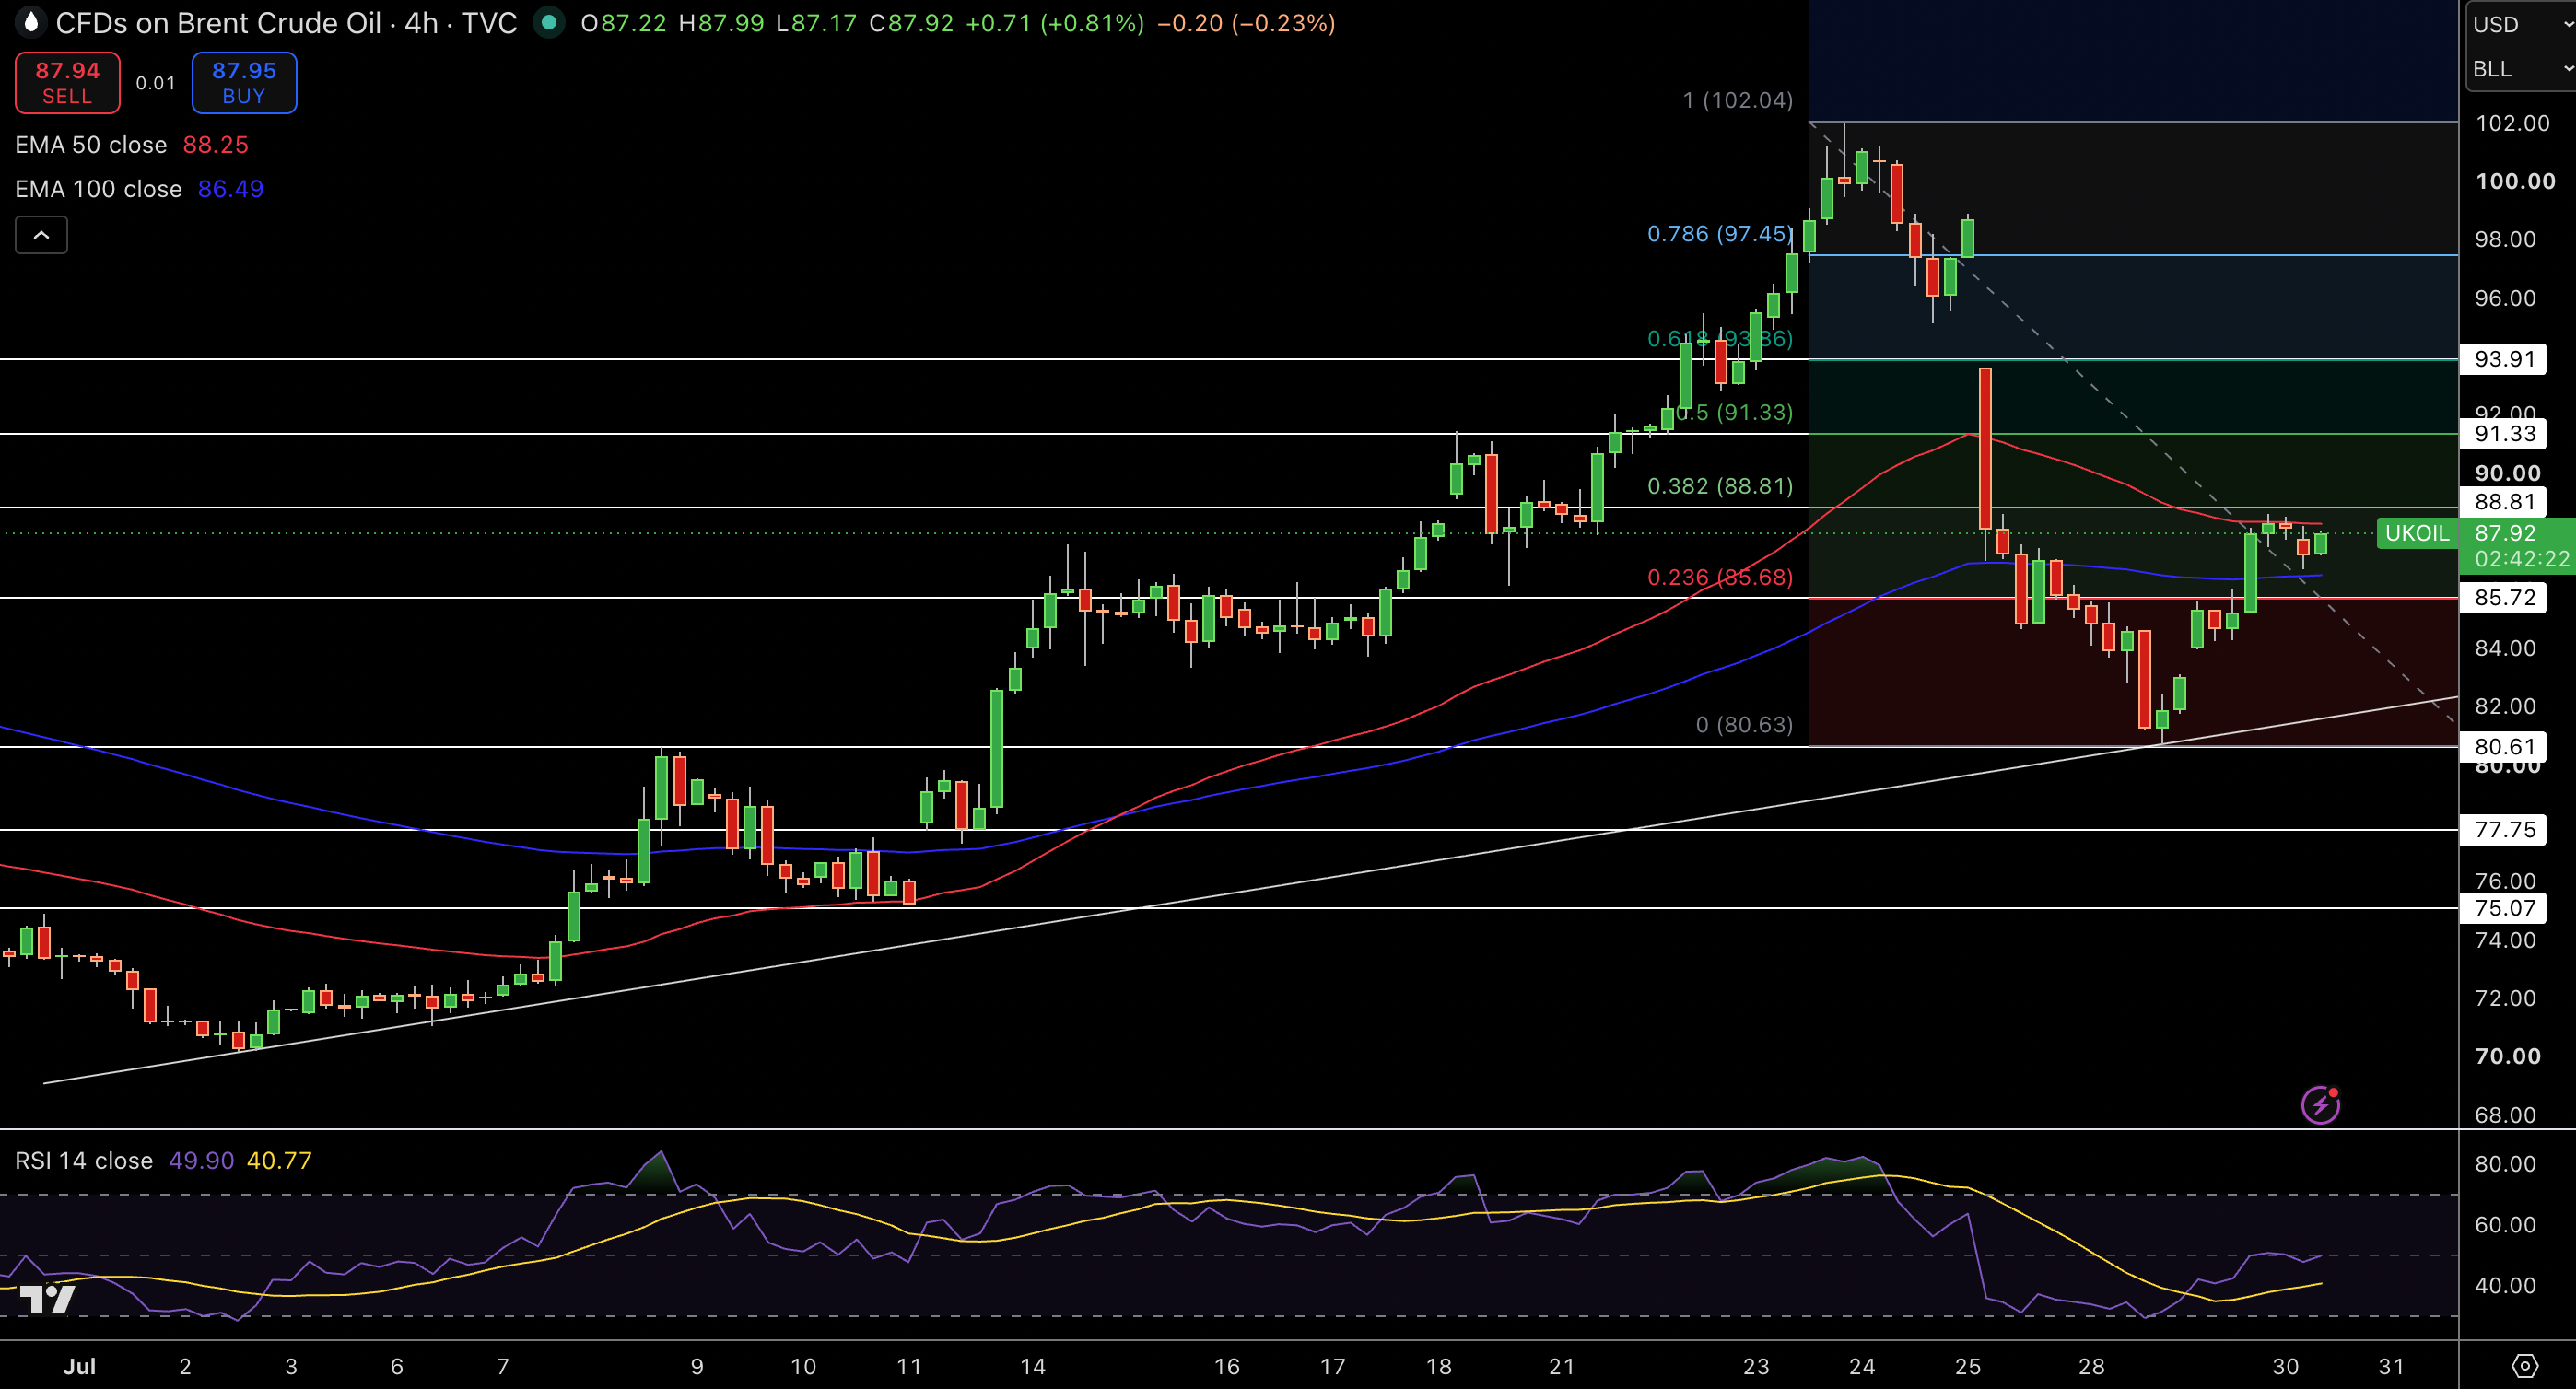Select the Fibonacci 0.786 (97.45) level label
The height and width of the screenshot is (1389, 2576).
click(x=1720, y=234)
